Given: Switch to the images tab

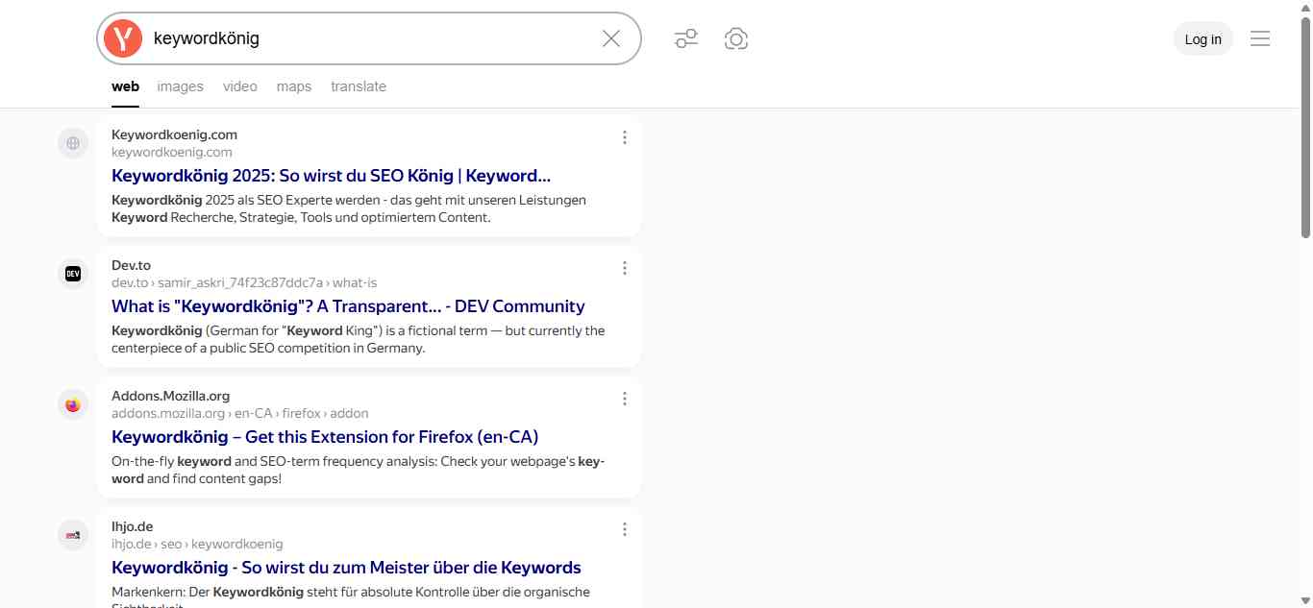Looking at the screenshot, I should (x=181, y=86).
